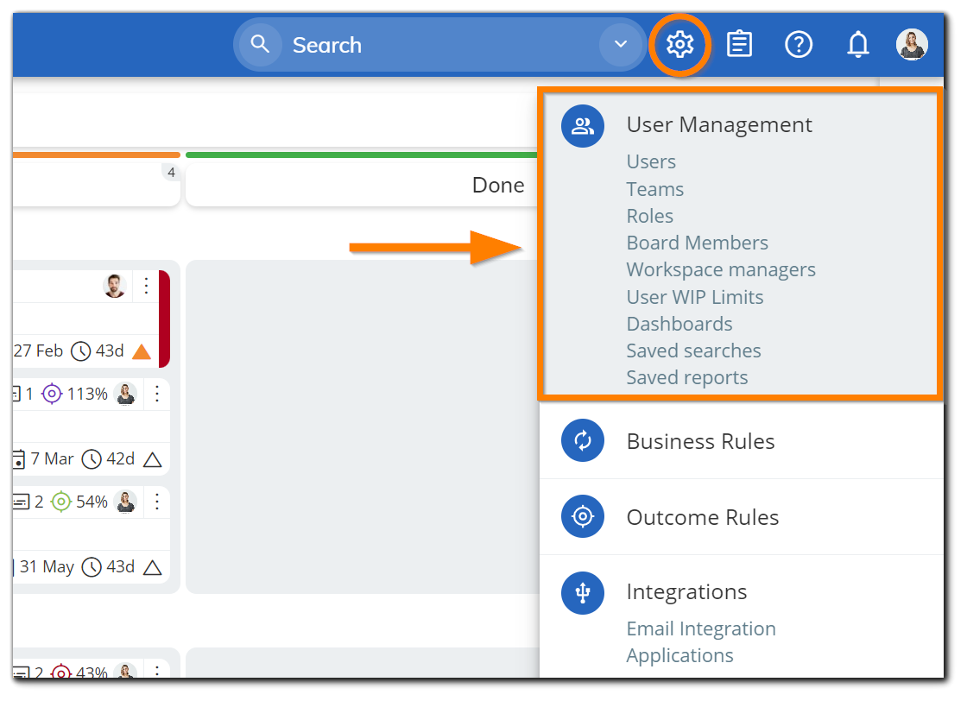Open the Help question mark icon
Screen dimensions: 967x701
[x=799, y=44]
